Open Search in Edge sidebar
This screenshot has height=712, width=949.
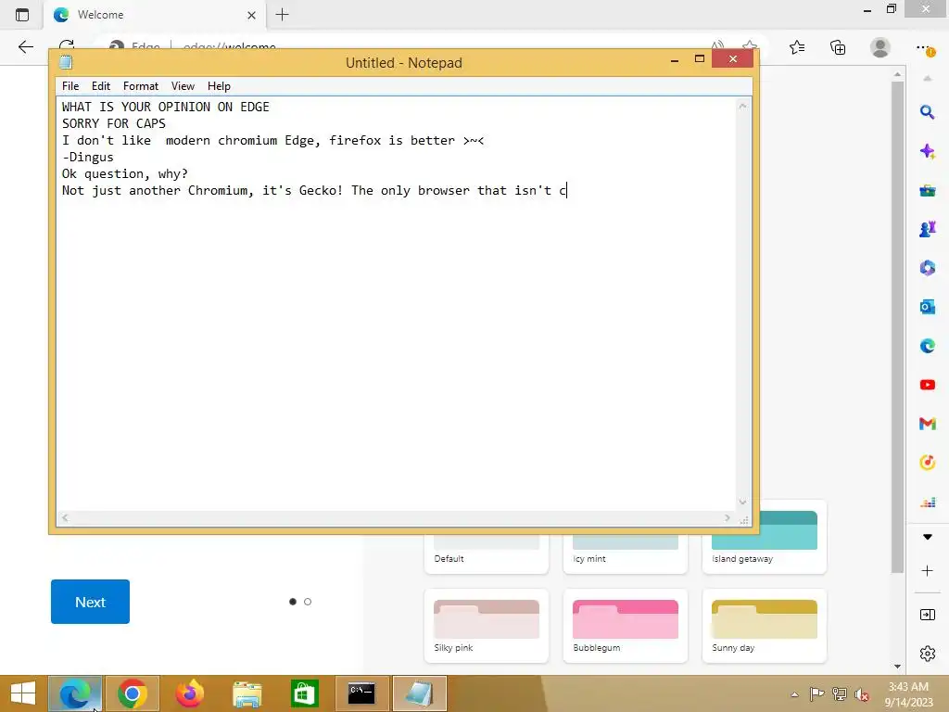point(927,112)
